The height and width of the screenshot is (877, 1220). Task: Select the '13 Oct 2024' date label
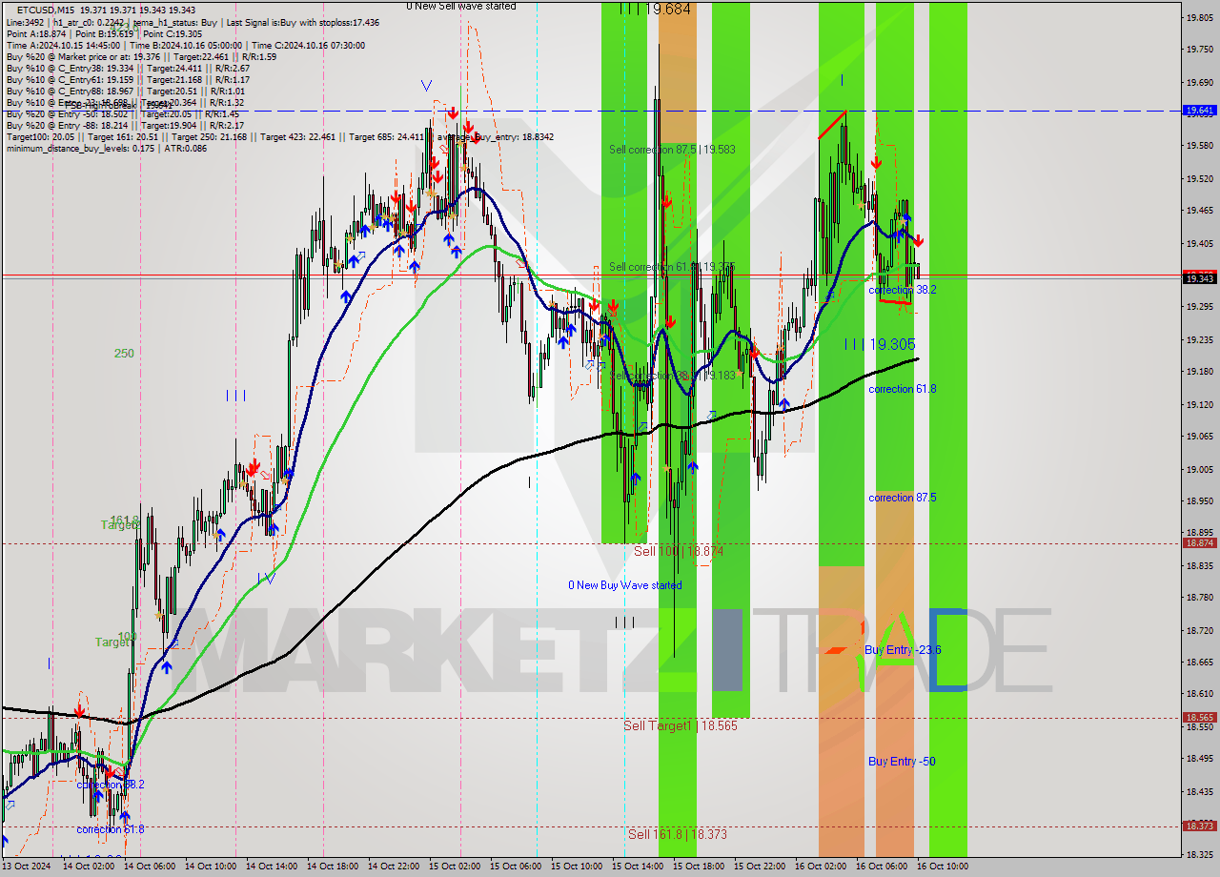pos(28,867)
